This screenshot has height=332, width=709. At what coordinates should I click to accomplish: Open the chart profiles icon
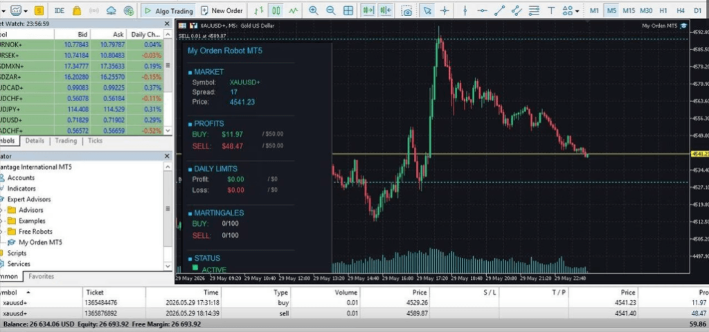coord(17,10)
